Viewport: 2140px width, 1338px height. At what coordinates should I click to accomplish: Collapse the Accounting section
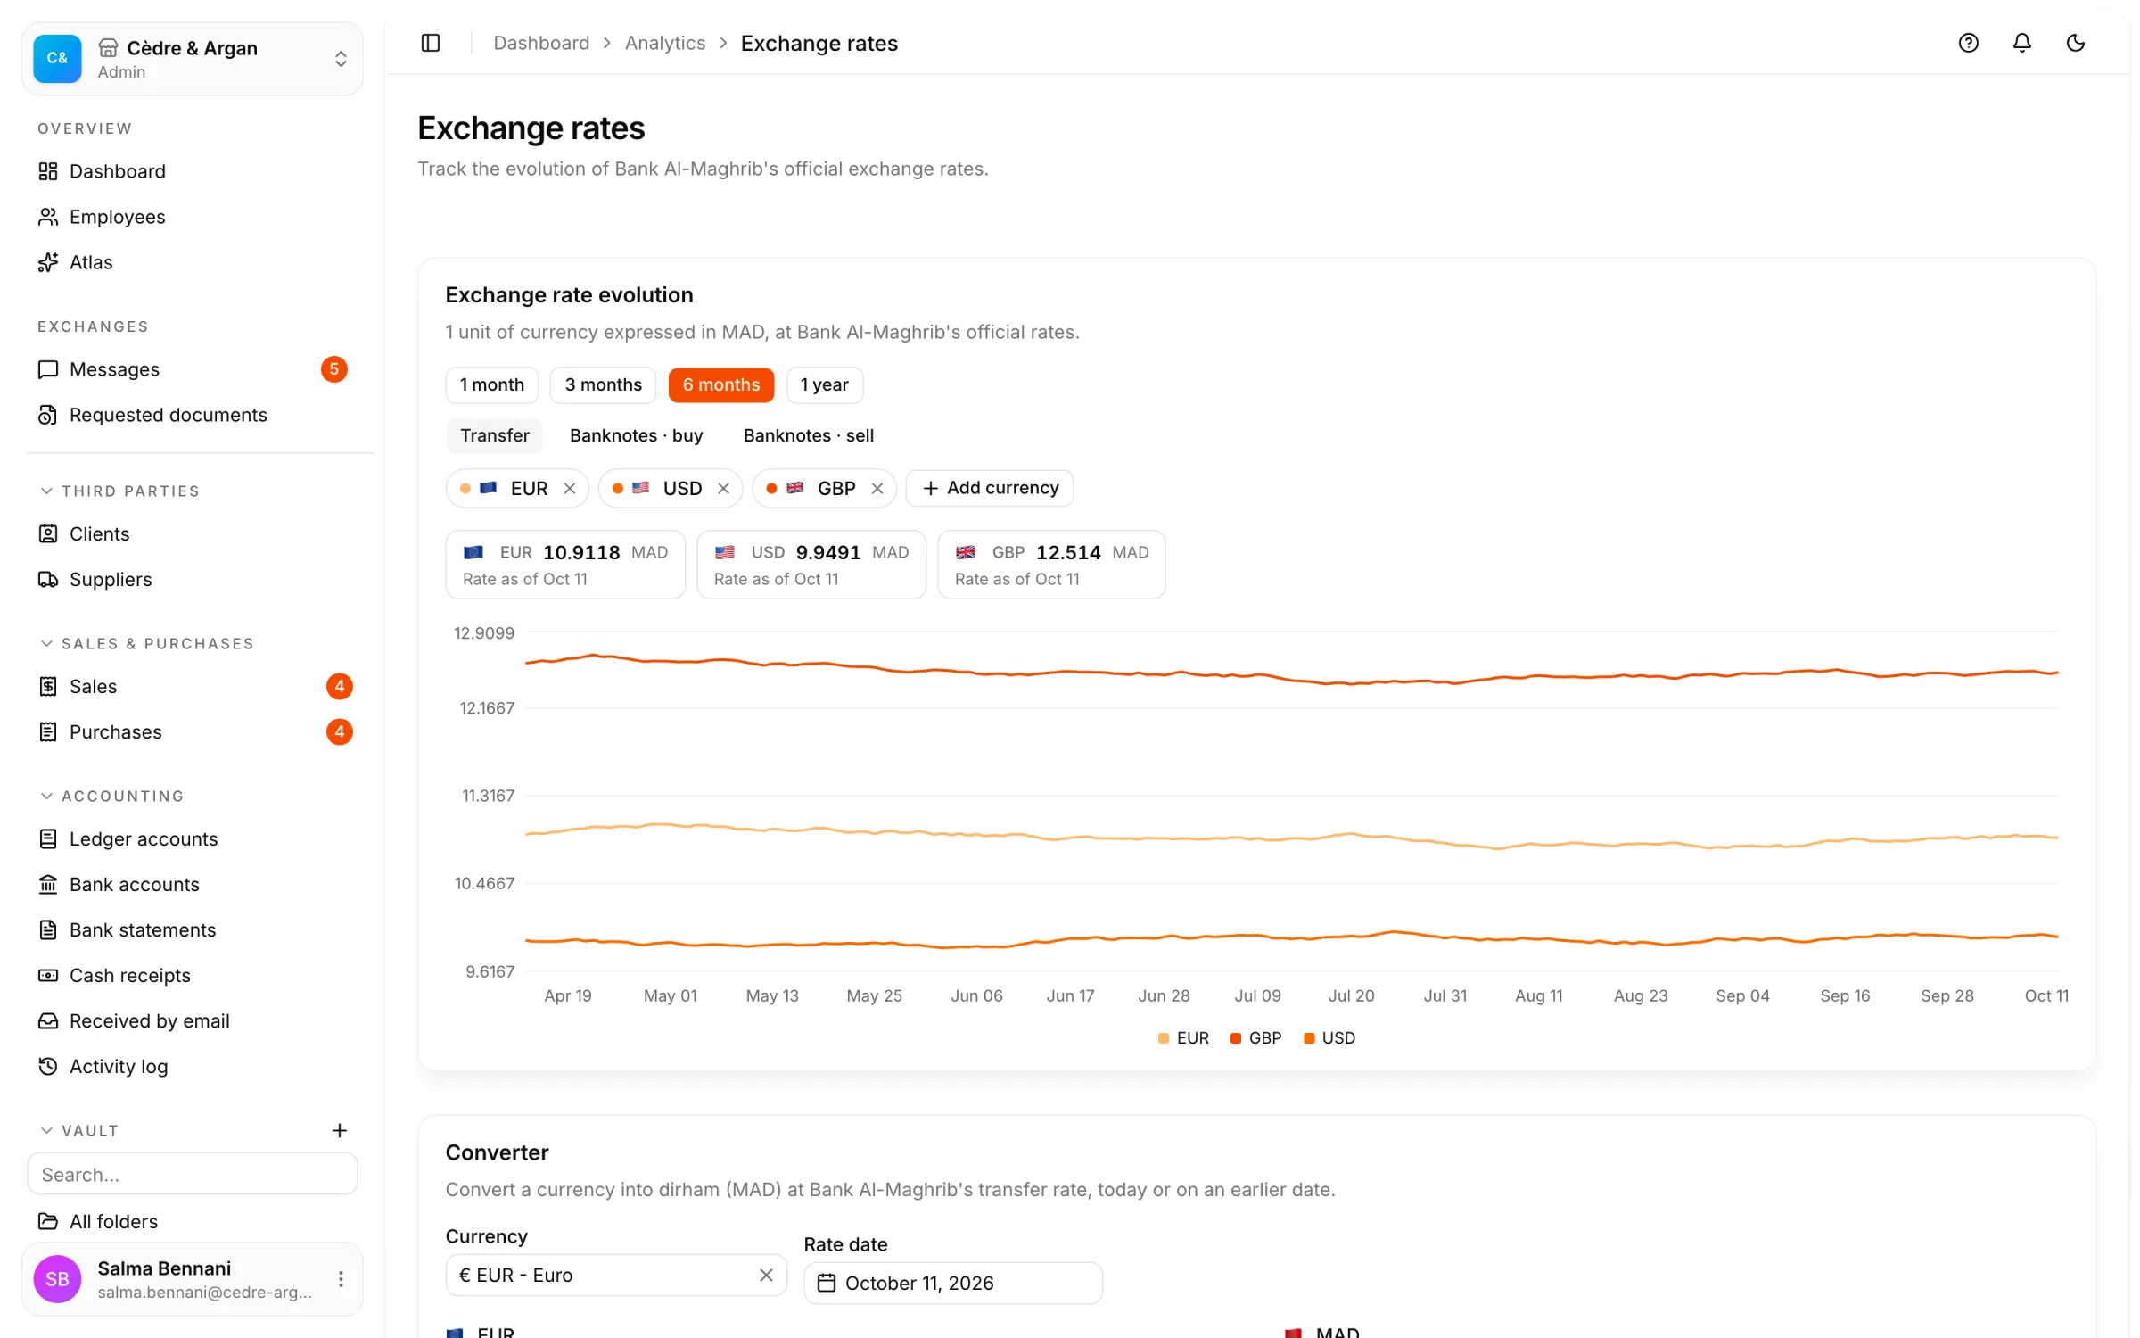point(112,796)
